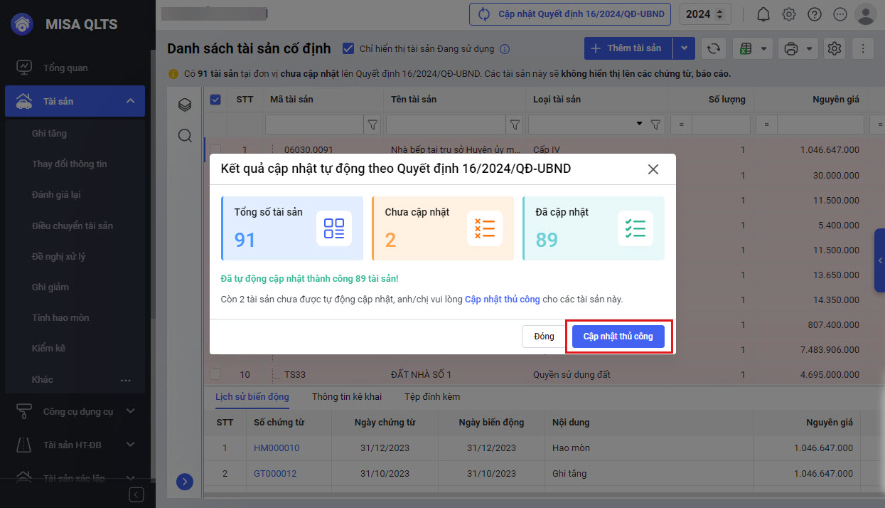Click the Đóng button in dialog

point(544,337)
